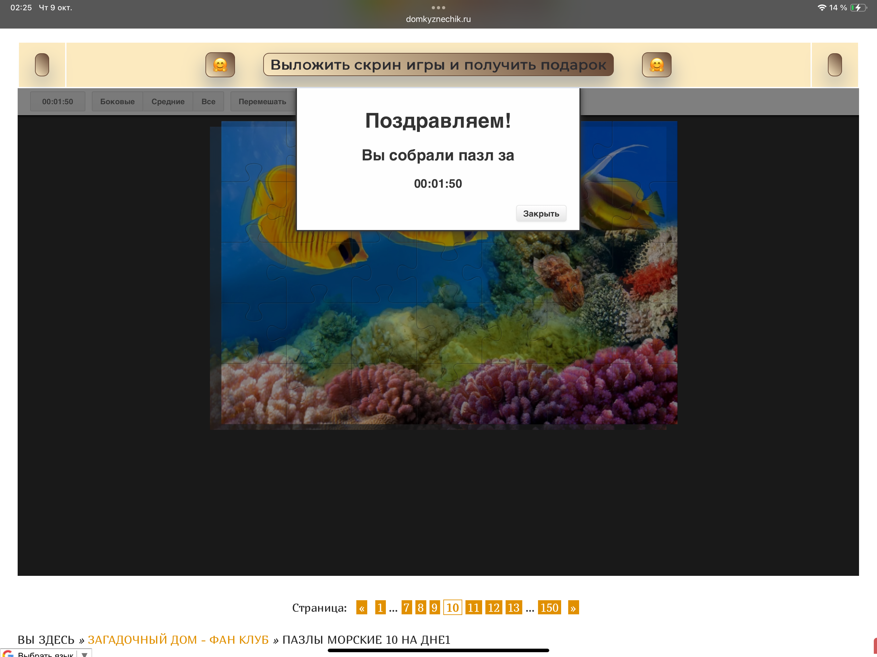Select the Все pieces filter

coord(208,101)
